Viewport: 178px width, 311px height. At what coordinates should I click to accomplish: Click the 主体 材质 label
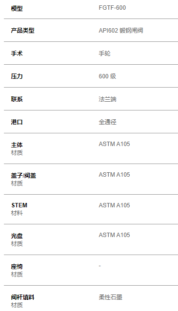[17, 148]
